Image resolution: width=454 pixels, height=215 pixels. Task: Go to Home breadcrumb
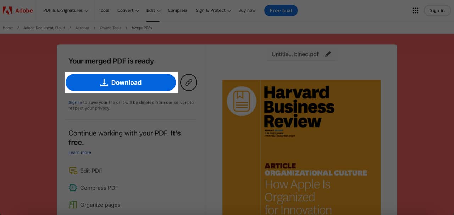tap(8, 28)
